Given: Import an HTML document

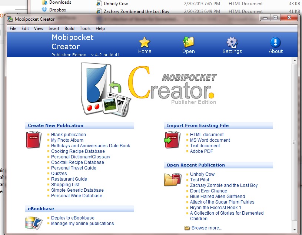Looking at the screenshot, I should (x=207, y=135).
